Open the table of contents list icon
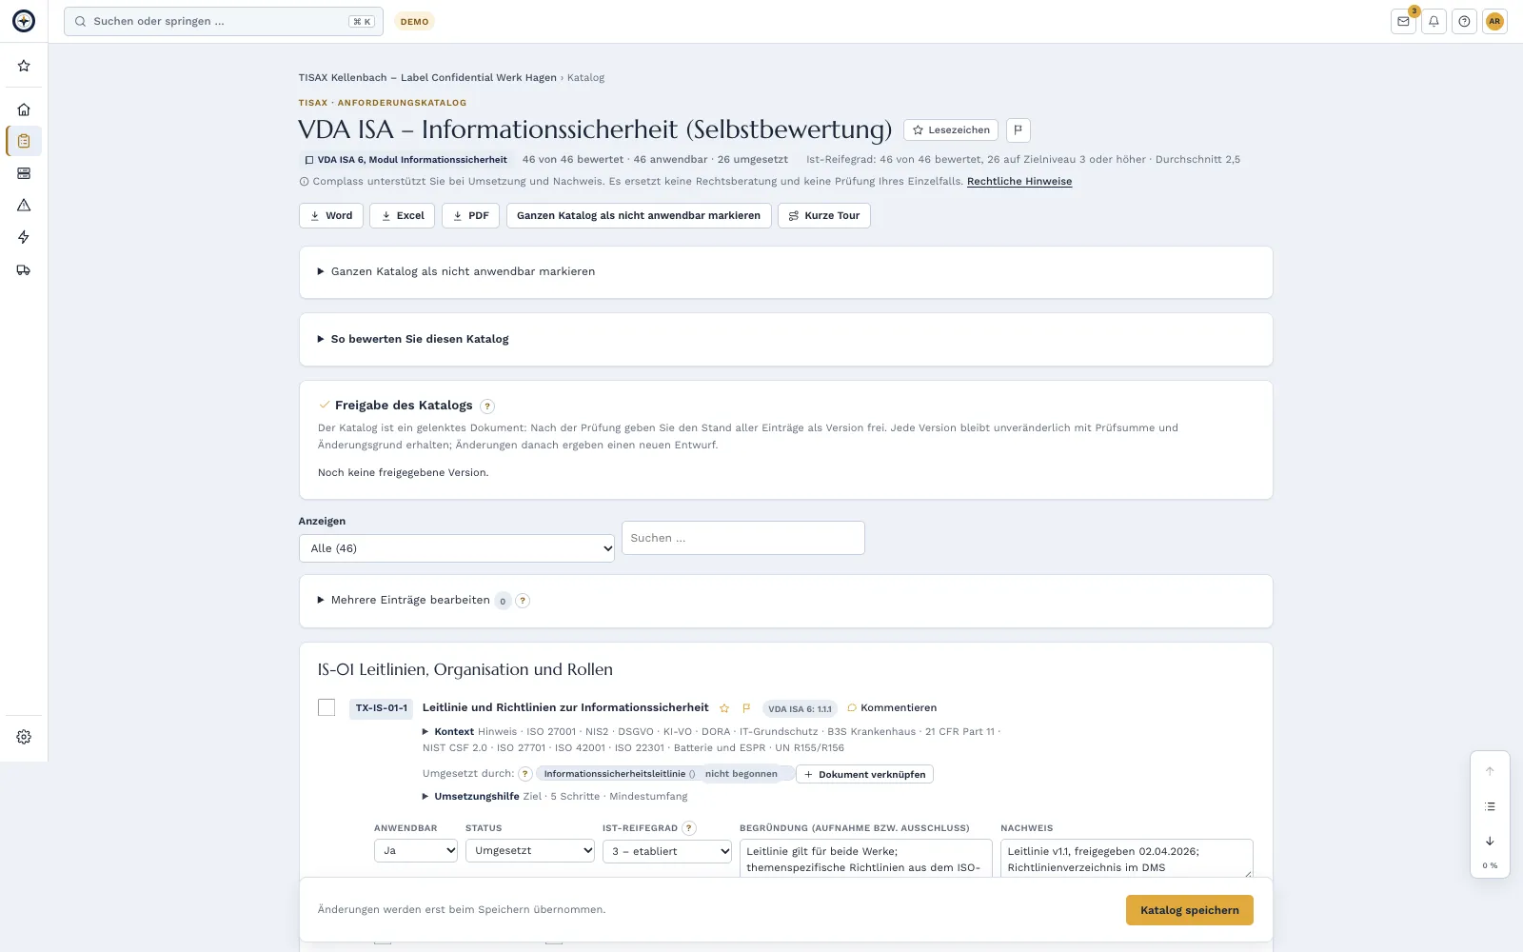 [1490, 806]
